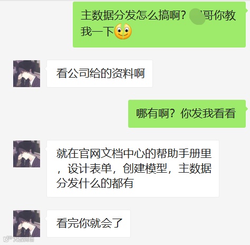The image size is (250, 245).
Task: Click the blurred name spot before "哥你教"
Action: pyautogui.click(x=197, y=16)
